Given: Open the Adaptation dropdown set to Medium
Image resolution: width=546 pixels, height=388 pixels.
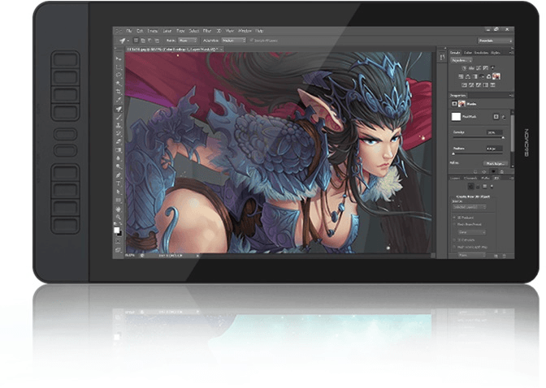Looking at the screenshot, I should (x=234, y=41).
